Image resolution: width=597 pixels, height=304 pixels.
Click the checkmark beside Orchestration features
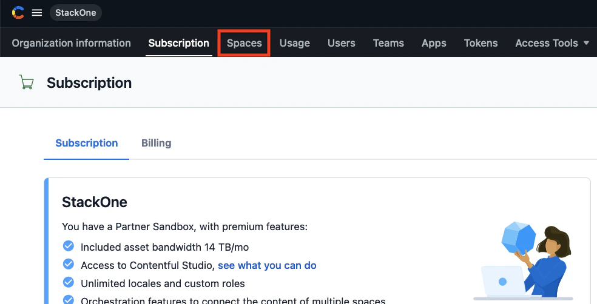(69, 300)
